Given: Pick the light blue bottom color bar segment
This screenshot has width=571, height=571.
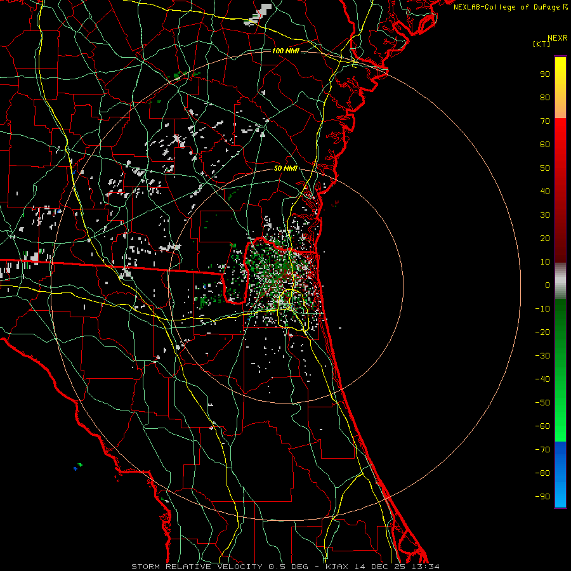Looking at the screenshot, I should coord(560,496).
